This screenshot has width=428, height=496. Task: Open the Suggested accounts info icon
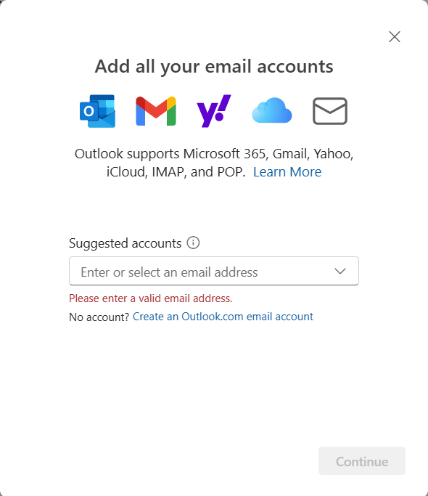193,243
